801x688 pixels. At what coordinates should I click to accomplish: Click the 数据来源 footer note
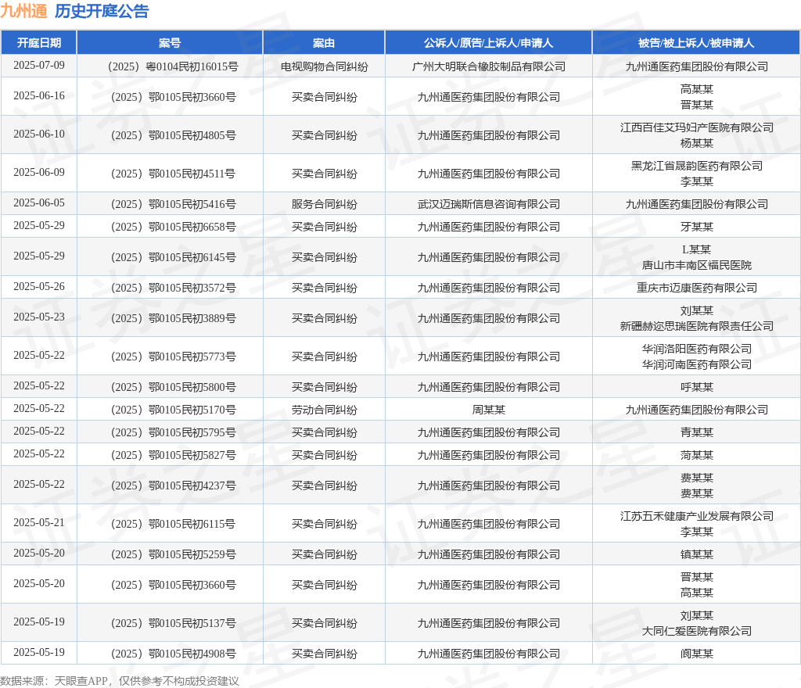(120, 681)
